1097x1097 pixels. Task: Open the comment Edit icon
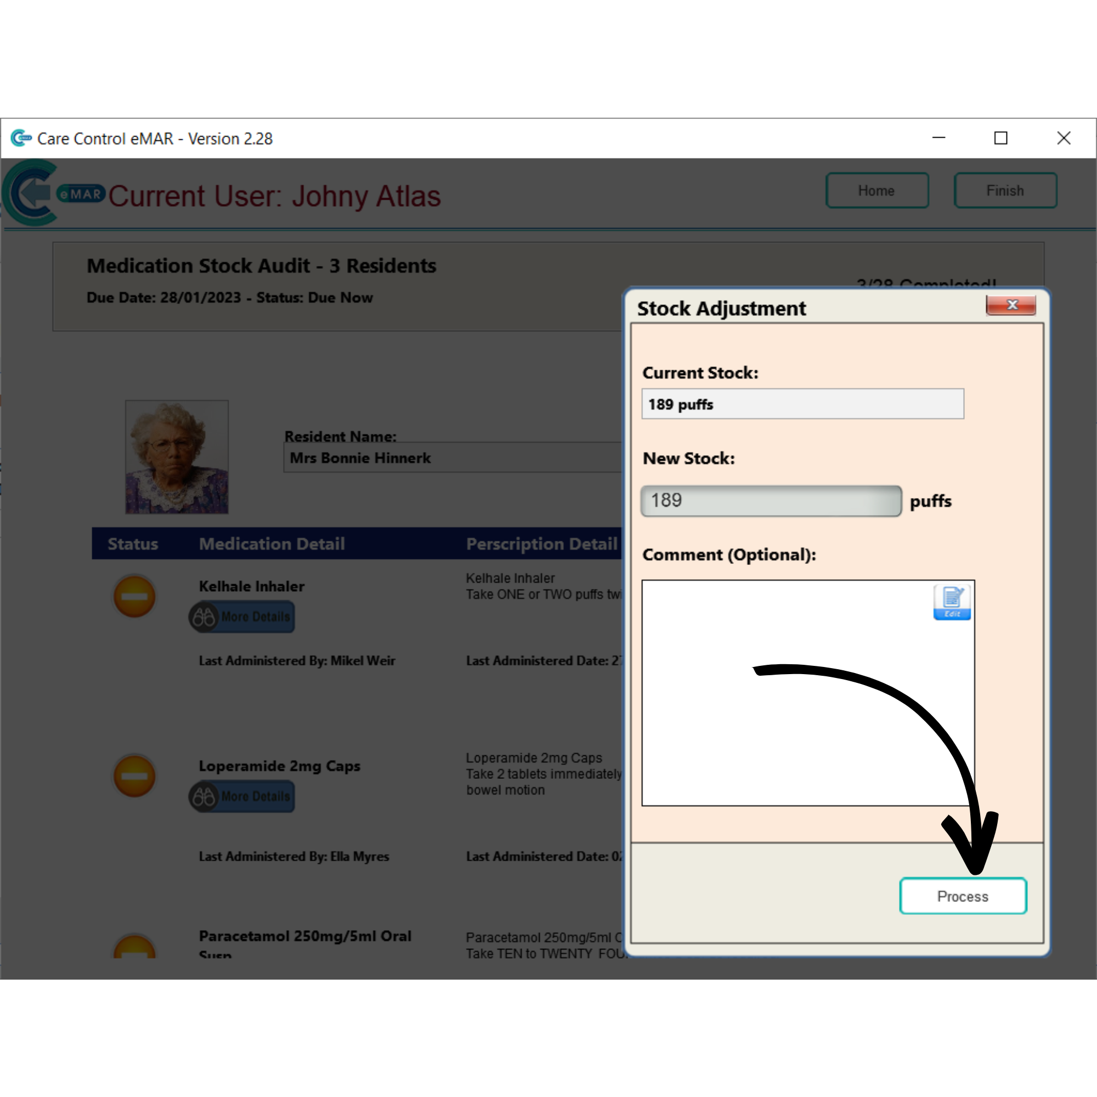click(952, 602)
